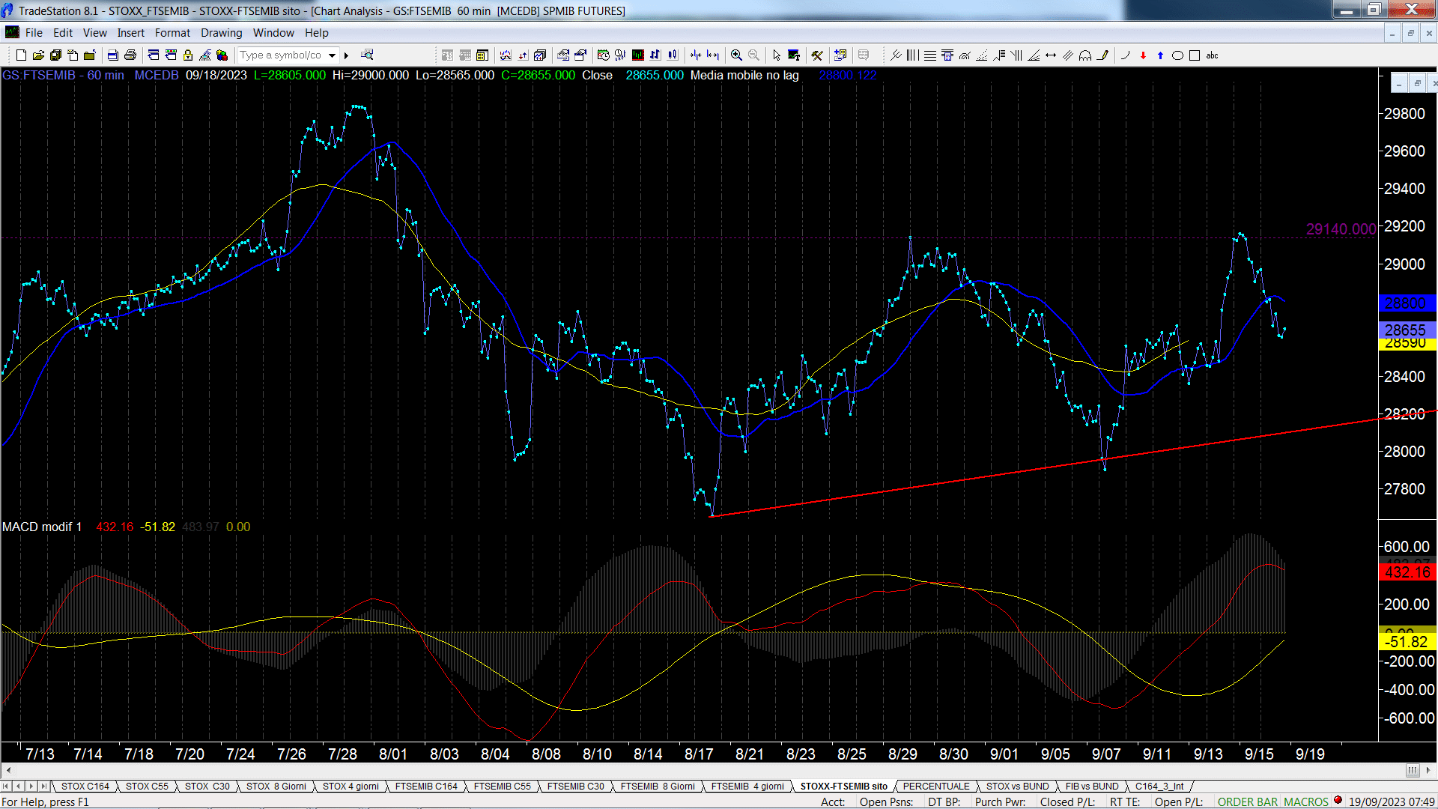
Task: Click the green bar chart style icon
Action: (x=638, y=55)
